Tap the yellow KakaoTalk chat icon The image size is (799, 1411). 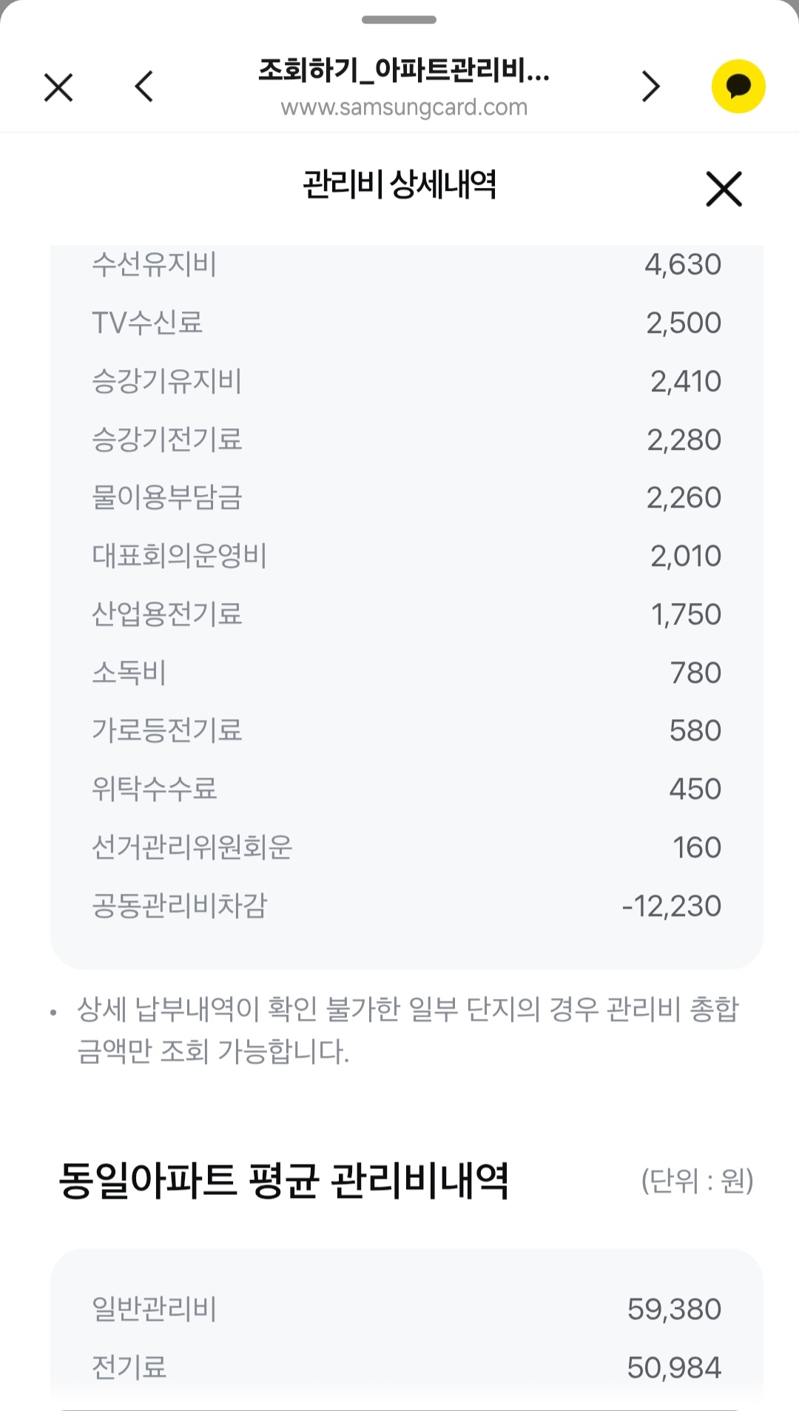point(738,87)
